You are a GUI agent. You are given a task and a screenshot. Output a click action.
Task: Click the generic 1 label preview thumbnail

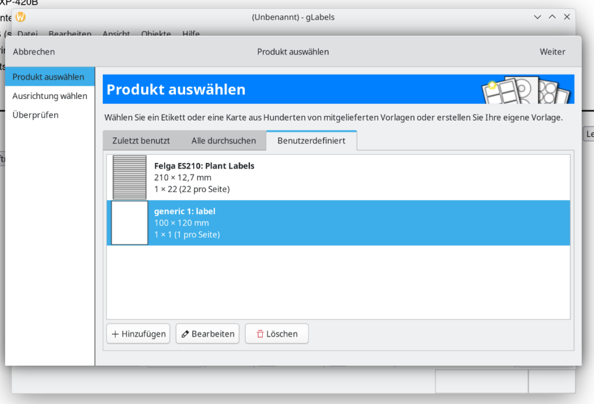129,223
